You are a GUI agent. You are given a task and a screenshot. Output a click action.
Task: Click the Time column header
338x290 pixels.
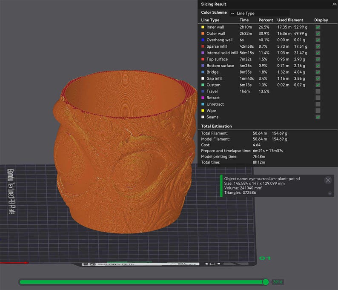244,20
